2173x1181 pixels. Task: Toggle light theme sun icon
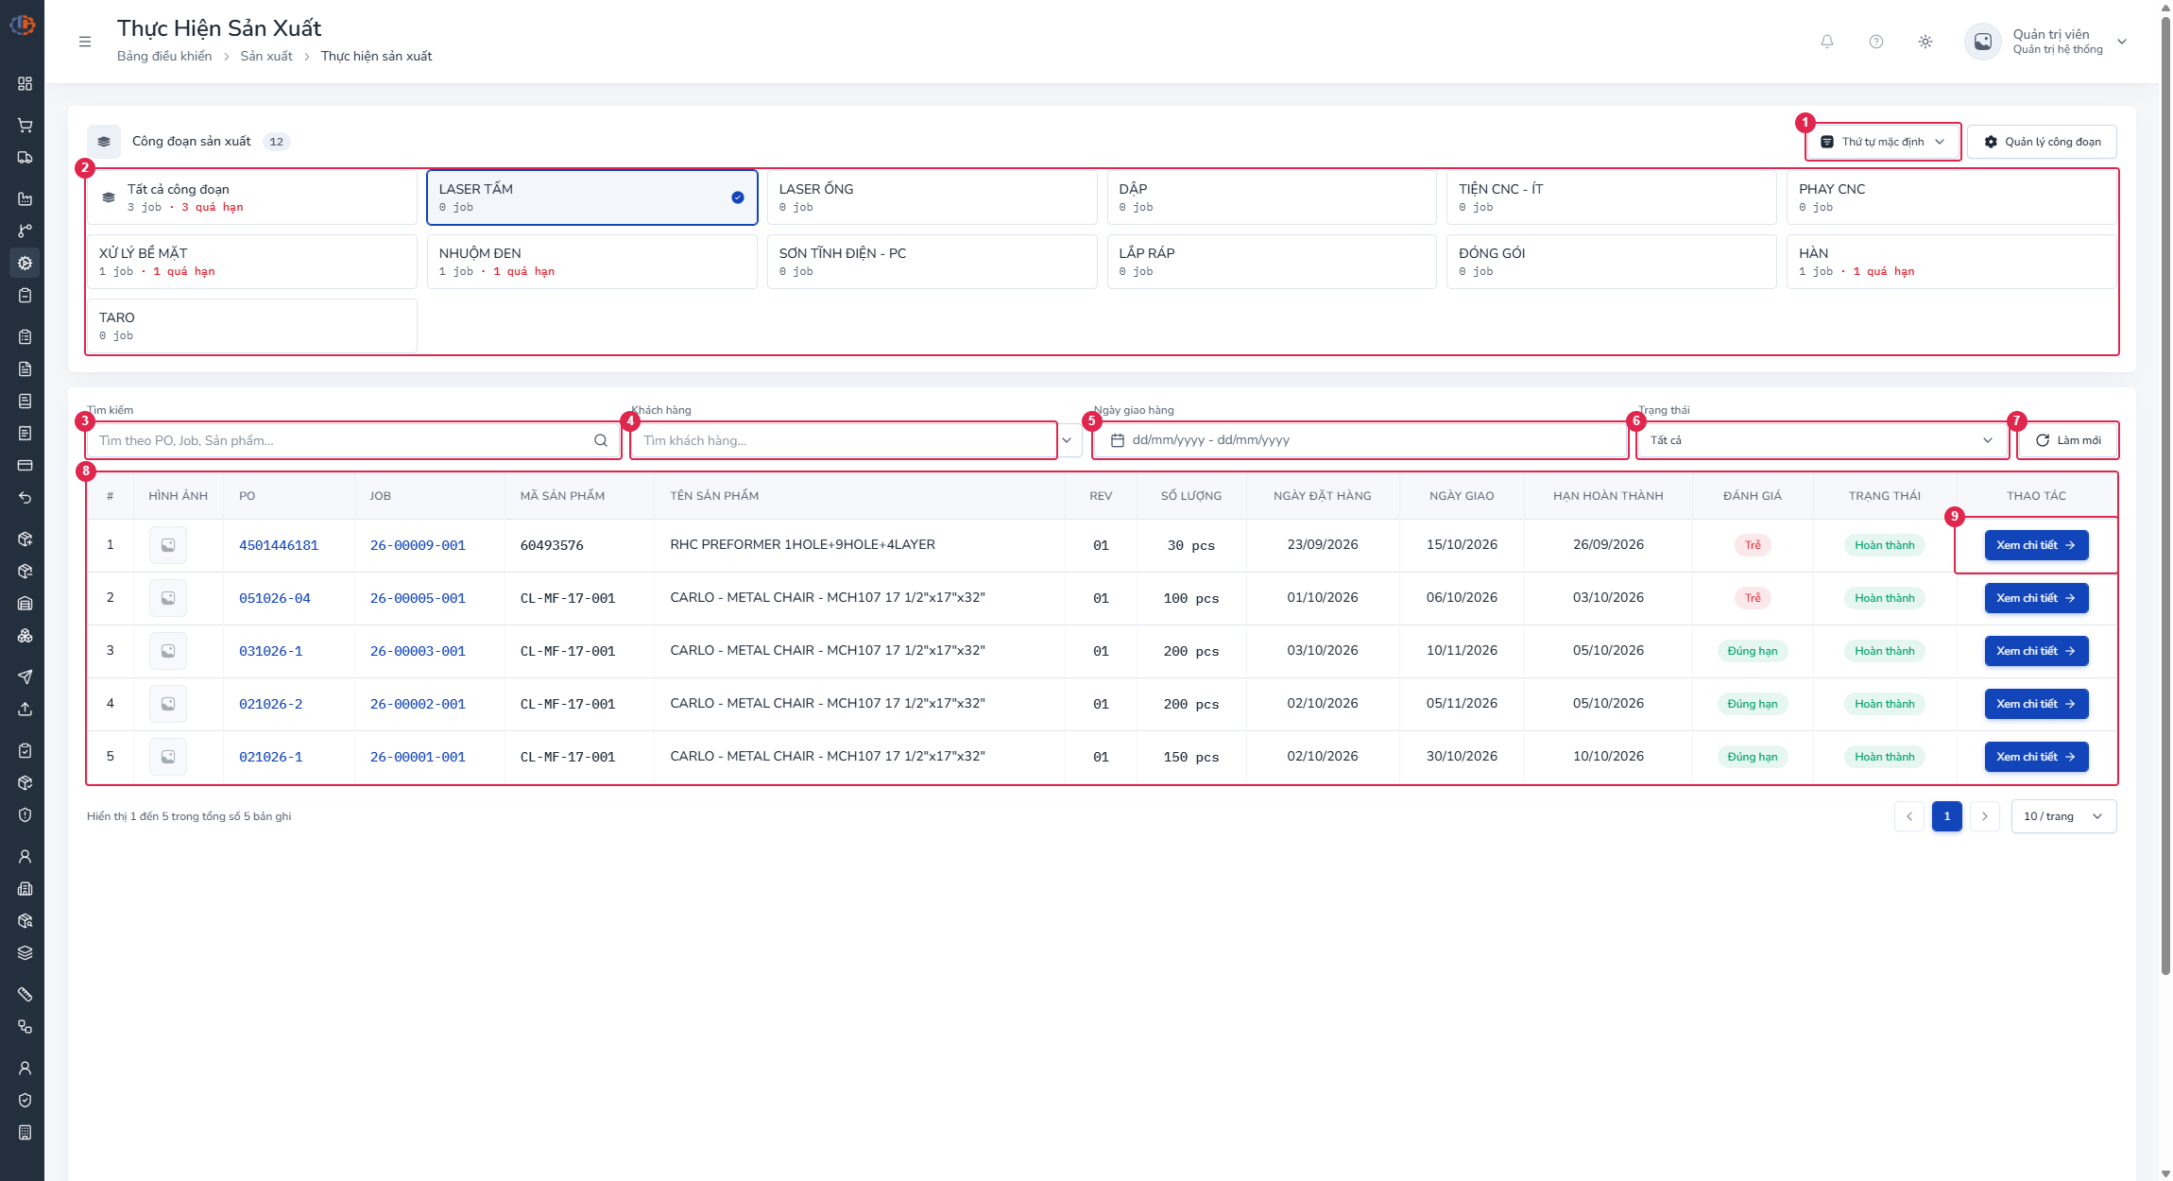click(1925, 42)
